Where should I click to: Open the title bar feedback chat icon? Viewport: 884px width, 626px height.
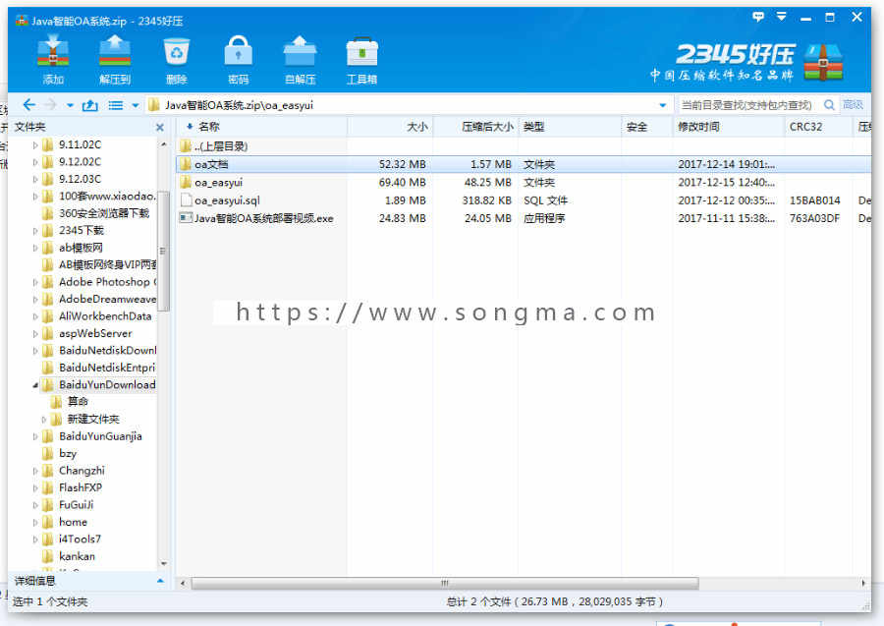coord(757,17)
